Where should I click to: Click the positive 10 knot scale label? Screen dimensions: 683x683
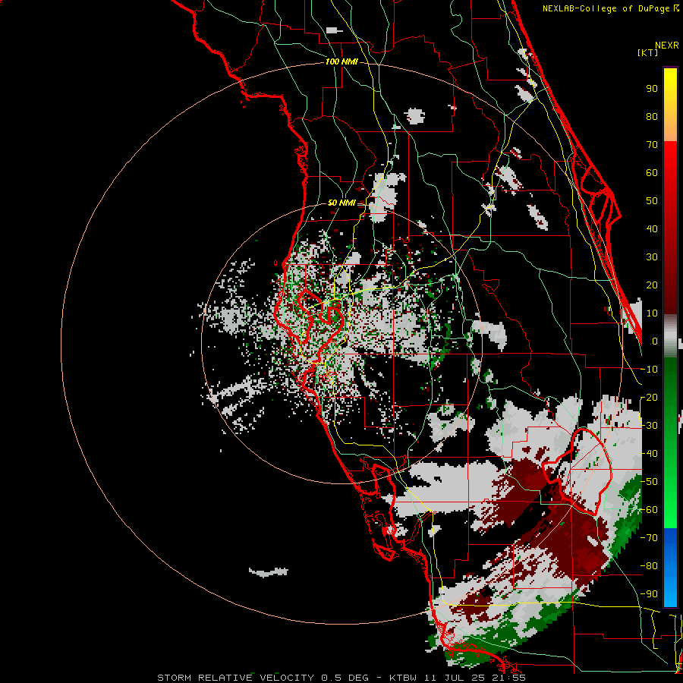[652, 313]
